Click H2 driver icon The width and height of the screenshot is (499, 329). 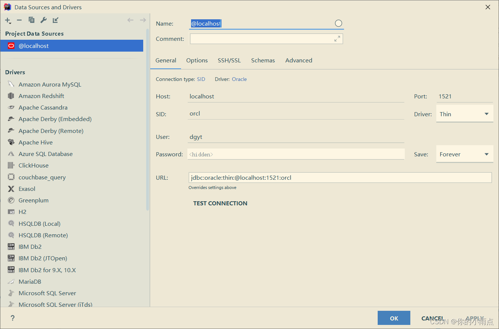[x=11, y=212]
